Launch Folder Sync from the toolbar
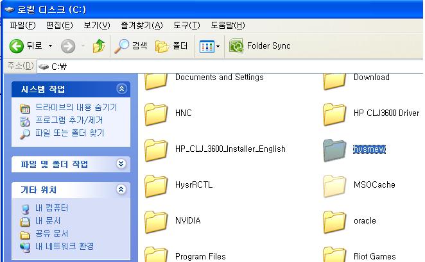This screenshot has height=262, width=425. click(x=260, y=46)
